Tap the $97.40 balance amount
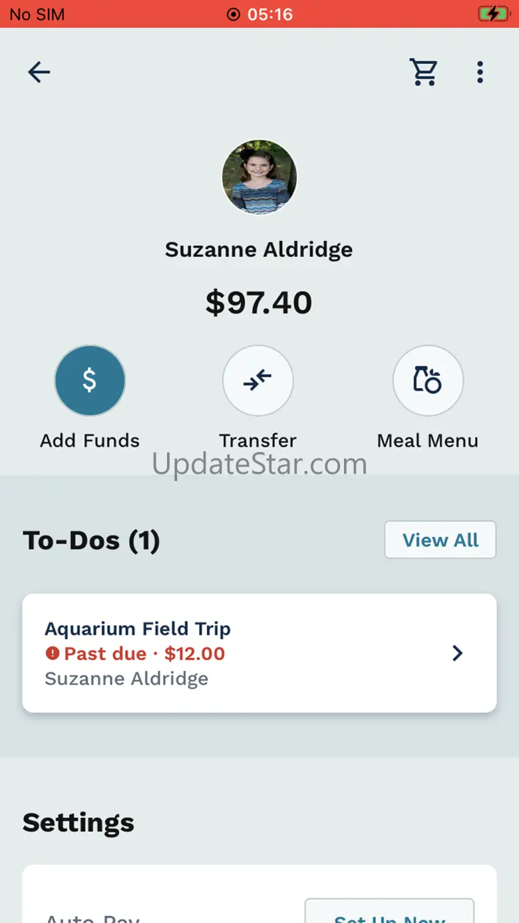The width and height of the screenshot is (519, 923). (x=259, y=303)
